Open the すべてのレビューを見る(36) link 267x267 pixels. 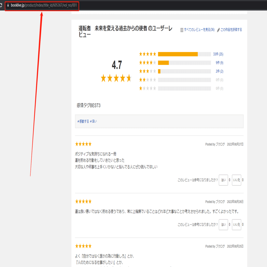(x=198, y=29)
